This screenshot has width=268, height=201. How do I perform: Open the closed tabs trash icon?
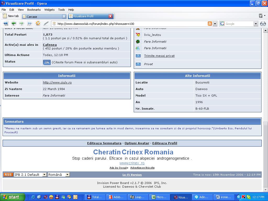tap(261, 16)
